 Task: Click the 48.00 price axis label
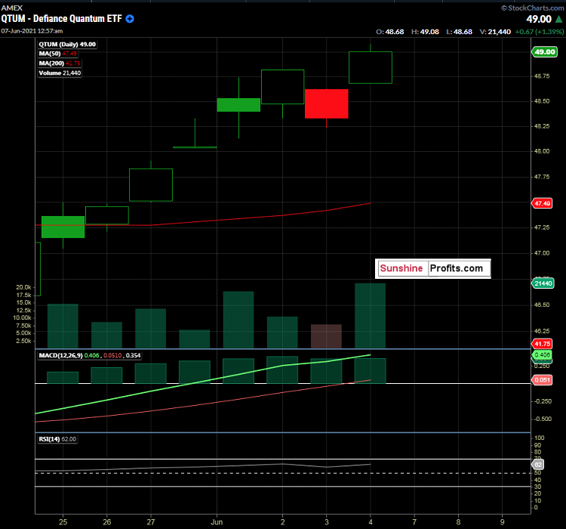pyautogui.click(x=542, y=151)
